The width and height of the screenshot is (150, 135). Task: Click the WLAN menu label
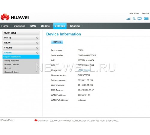tap(7, 43)
